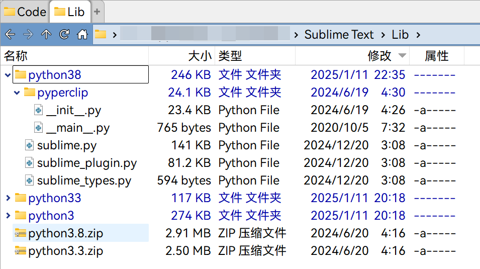
Task: Click the blurred address path field
Action: point(205,34)
